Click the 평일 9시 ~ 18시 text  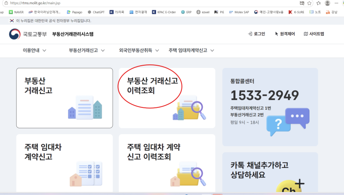(245, 122)
